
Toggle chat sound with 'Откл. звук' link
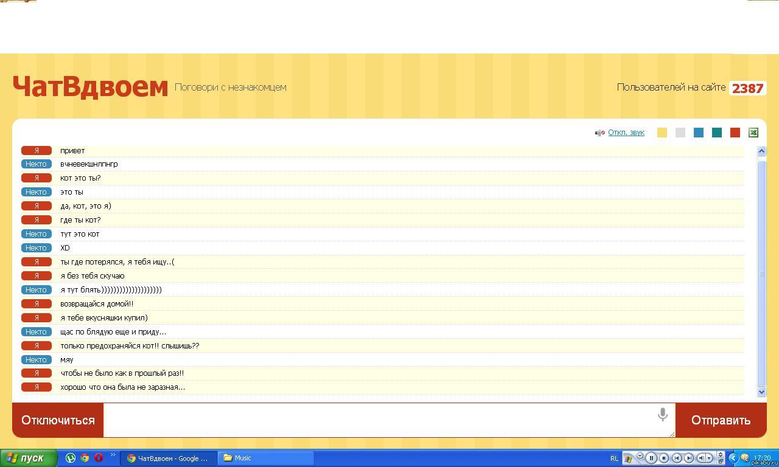626,133
